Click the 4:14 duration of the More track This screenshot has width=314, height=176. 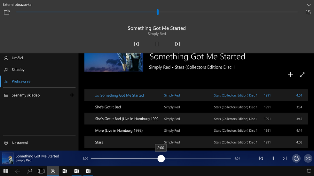coord(299,131)
